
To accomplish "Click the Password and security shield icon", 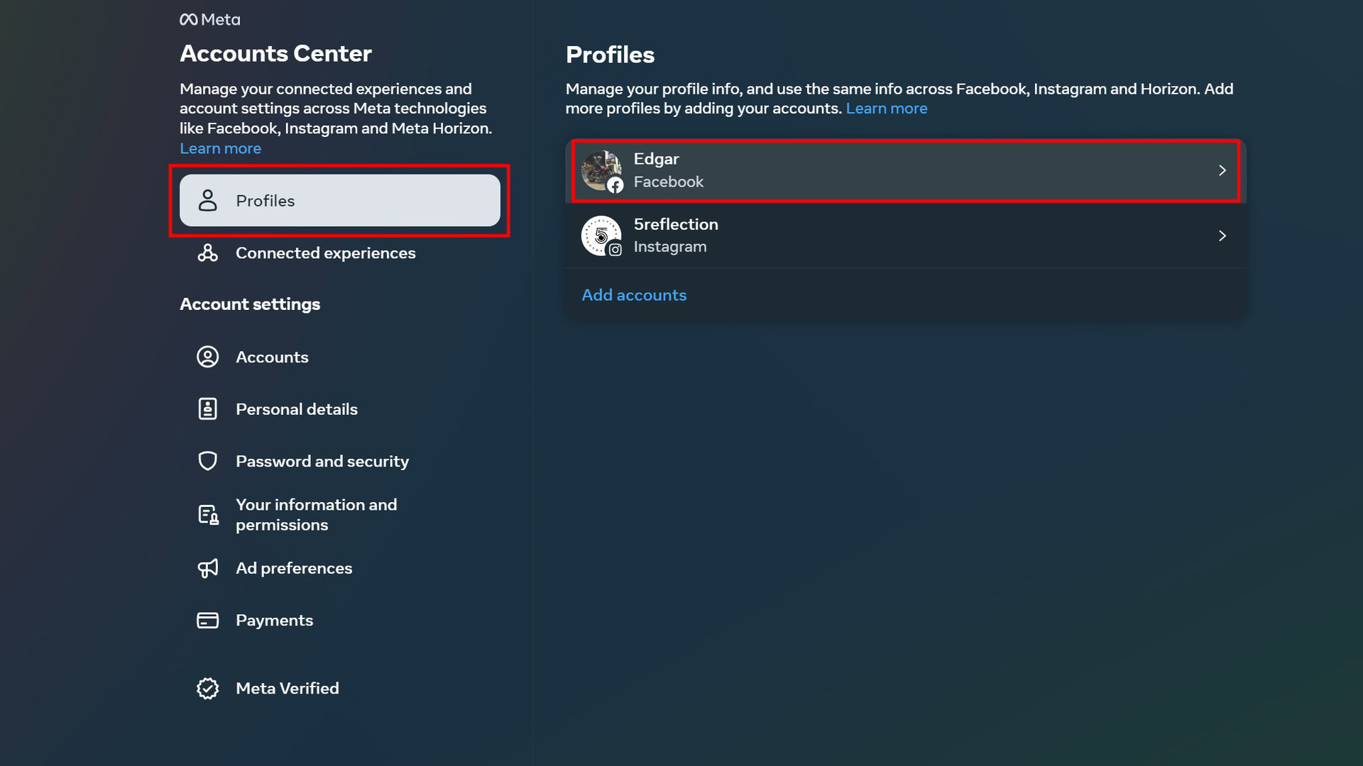I will 207,461.
